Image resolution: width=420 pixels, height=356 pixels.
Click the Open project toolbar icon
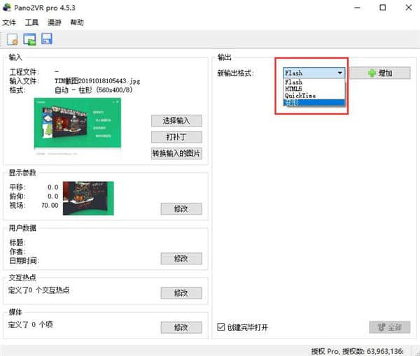coord(30,38)
